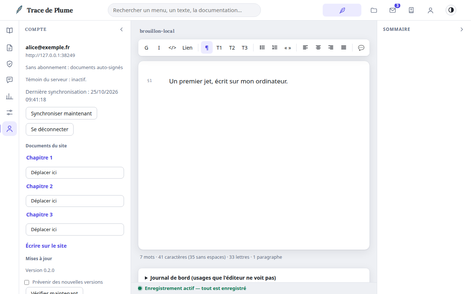This screenshot has height=294, width=471.
Task: Collapse the Compte panel chevron
Action: click(121, 29)
